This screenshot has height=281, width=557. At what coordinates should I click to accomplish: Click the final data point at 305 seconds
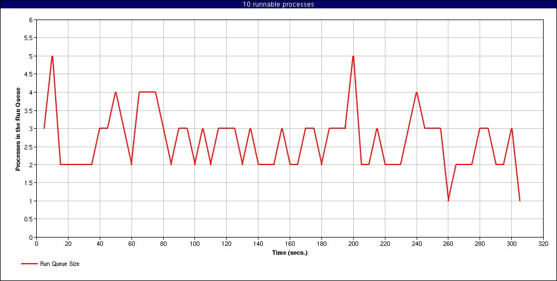(520, 201)
